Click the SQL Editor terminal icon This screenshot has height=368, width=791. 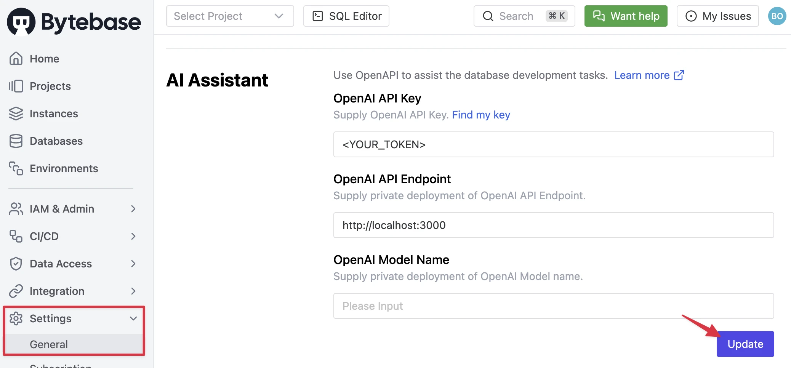318,16
